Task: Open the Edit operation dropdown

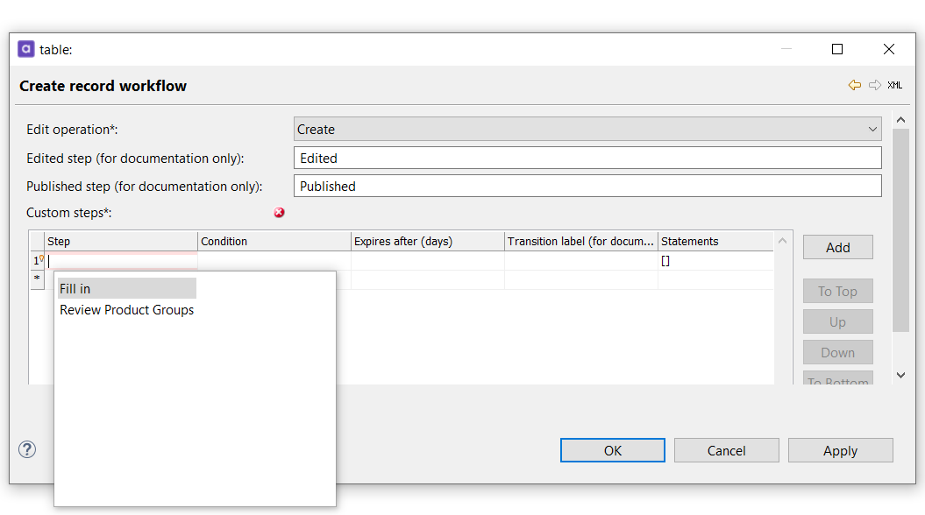Action: click(872, 129)
